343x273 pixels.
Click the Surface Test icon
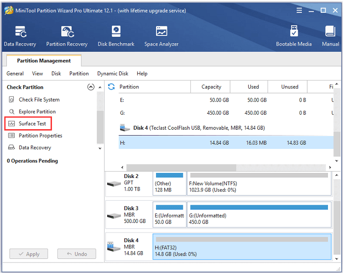11,124
